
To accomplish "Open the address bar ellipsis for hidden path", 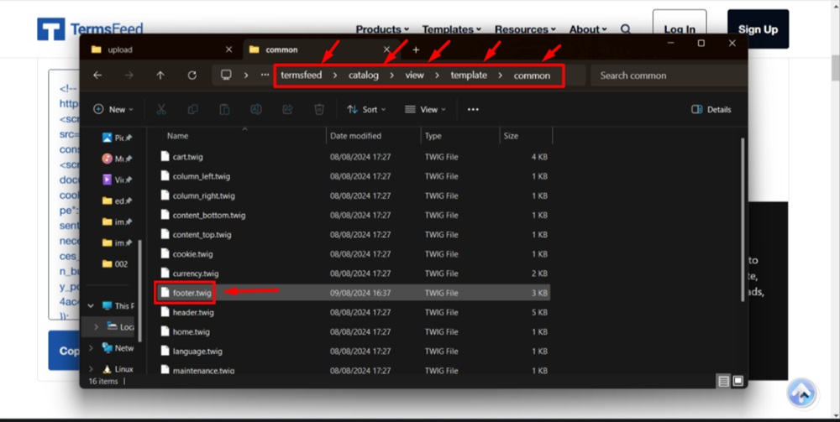I will pos(265,75).
